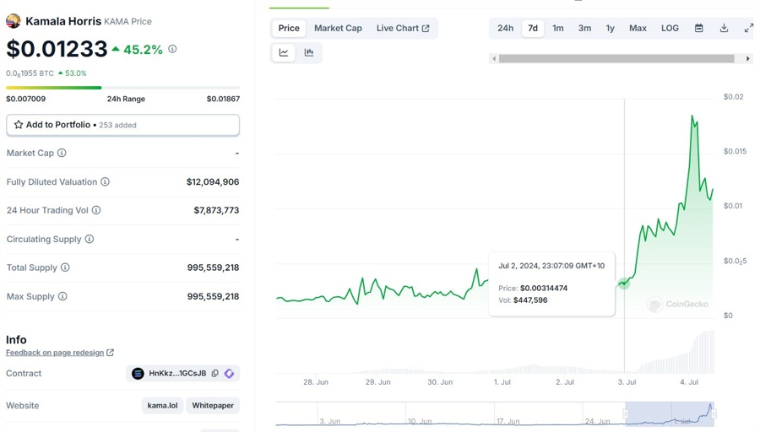Viewport: 760px width, 432px height.
Task: Click the scrollbar left arrow
Action: 494,58
